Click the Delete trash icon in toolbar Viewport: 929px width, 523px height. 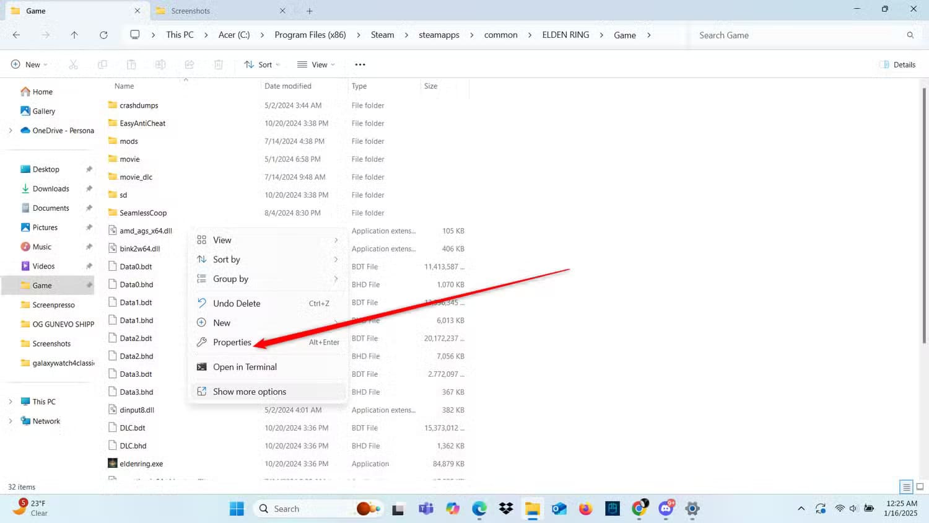tap(219, 64)
